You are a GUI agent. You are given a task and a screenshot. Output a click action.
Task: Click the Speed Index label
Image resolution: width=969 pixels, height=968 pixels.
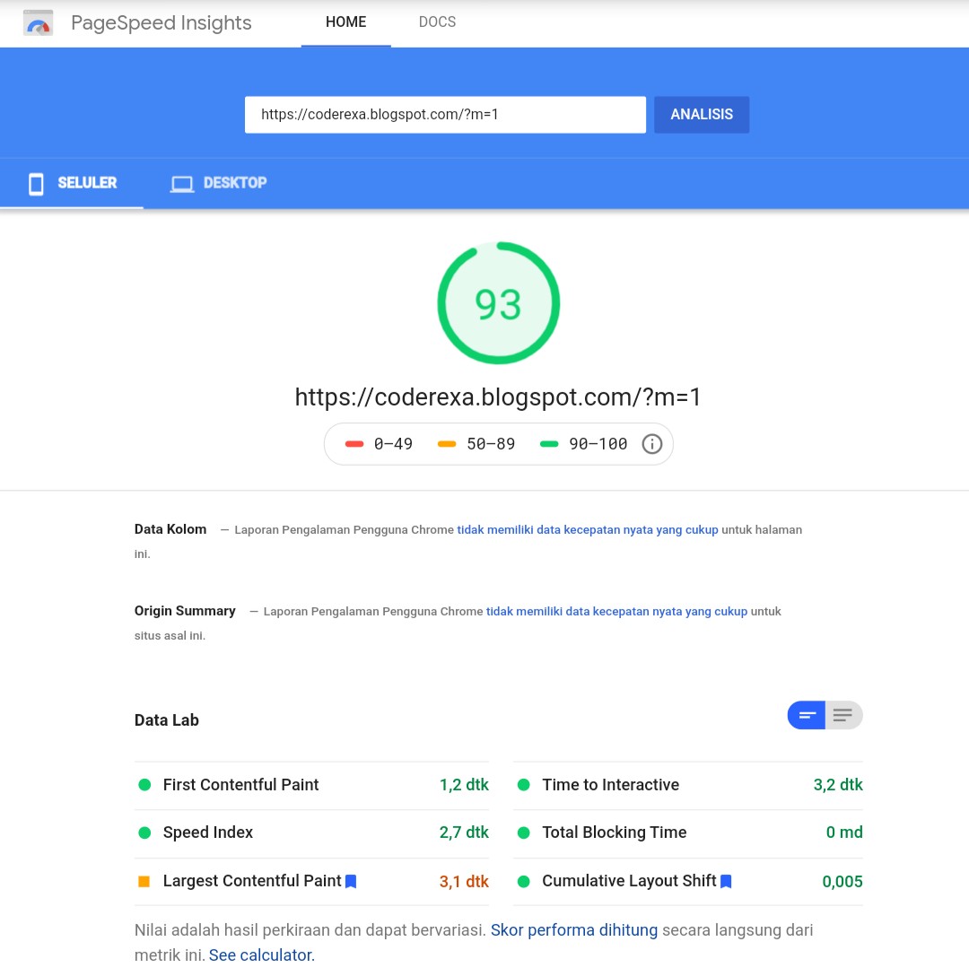tap(208, 833)
